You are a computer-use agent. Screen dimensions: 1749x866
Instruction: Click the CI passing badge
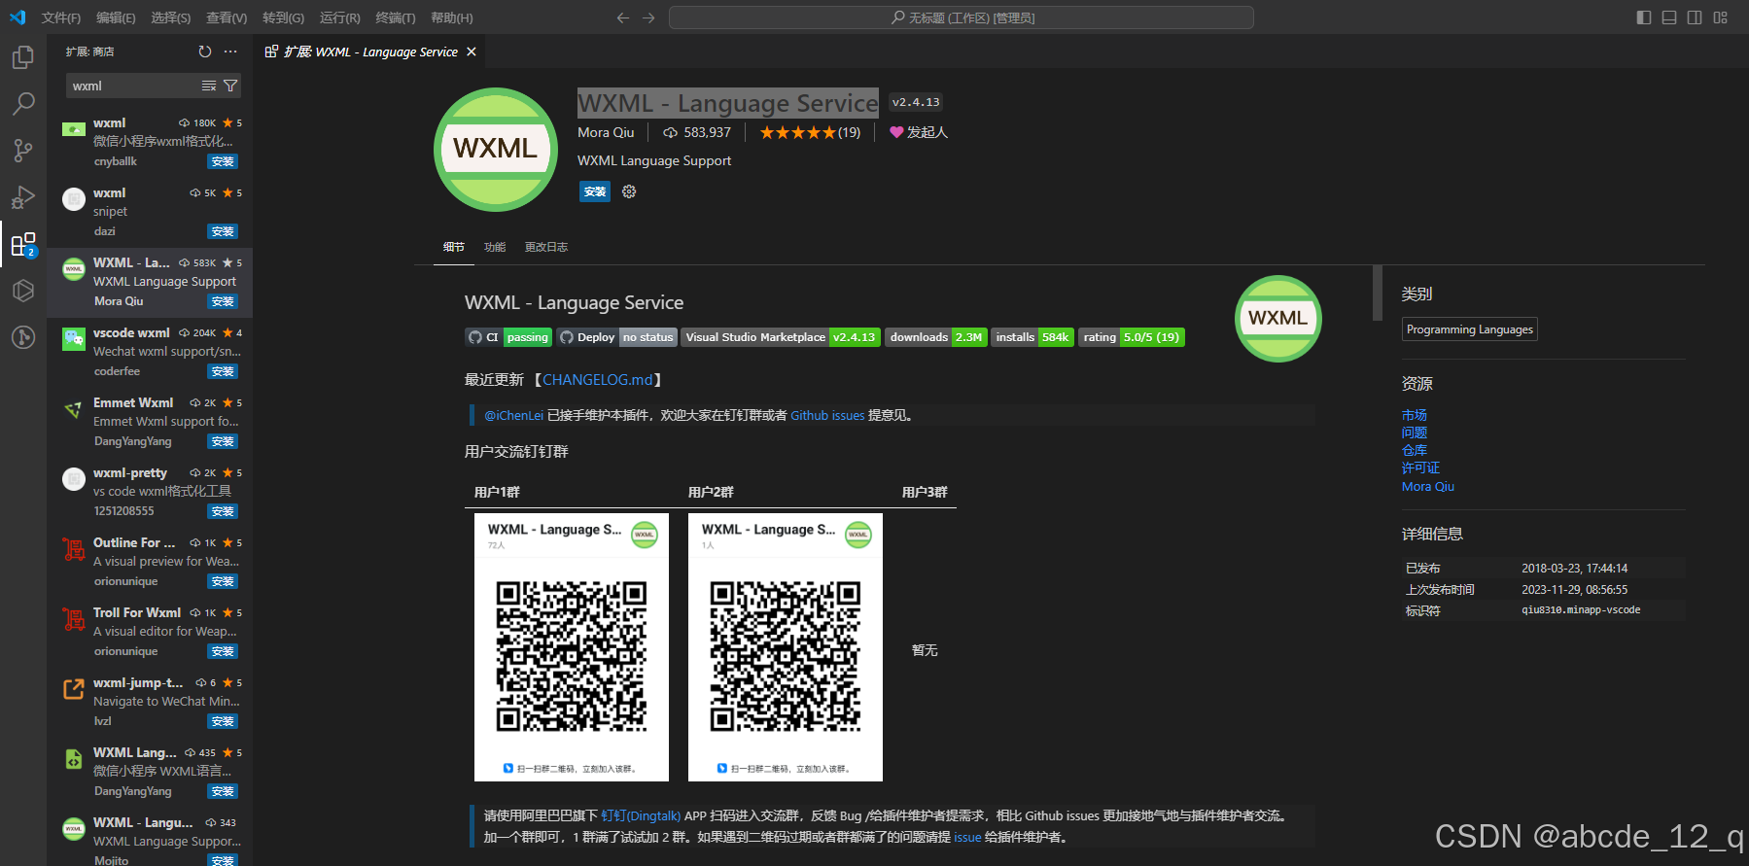click(x=508, y=337)
